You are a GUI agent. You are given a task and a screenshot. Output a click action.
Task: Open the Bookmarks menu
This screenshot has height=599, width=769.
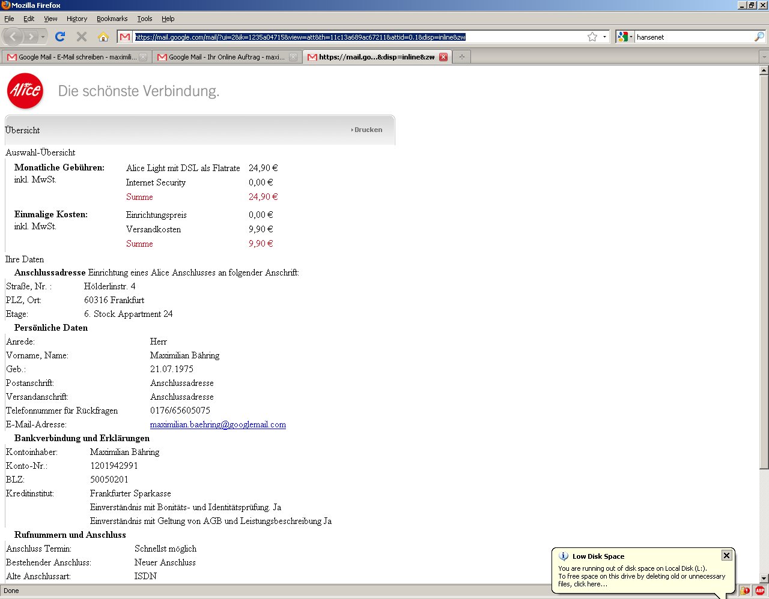[112, 19]
